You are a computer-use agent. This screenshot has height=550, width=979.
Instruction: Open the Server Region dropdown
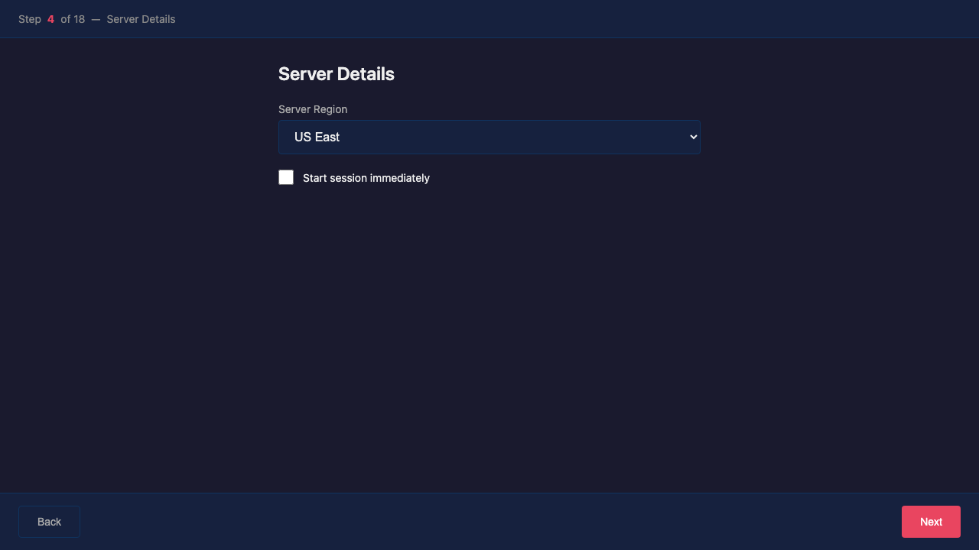[489, 137]
